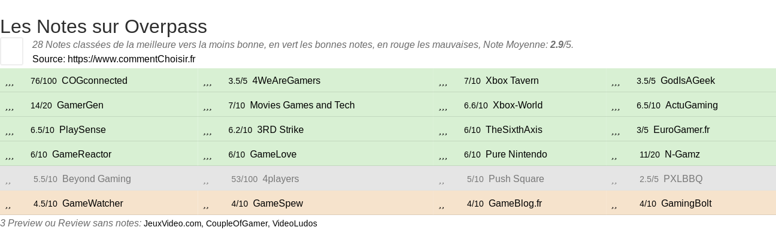The height and width of the screenshot is (230, 776).
Task: Visit the commentChoisir.fr source link
Action: [x=132, y=59]
